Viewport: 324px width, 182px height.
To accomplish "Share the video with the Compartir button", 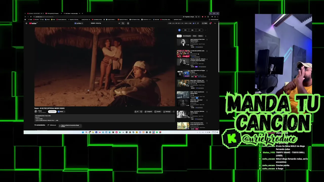I will point(149,111).
